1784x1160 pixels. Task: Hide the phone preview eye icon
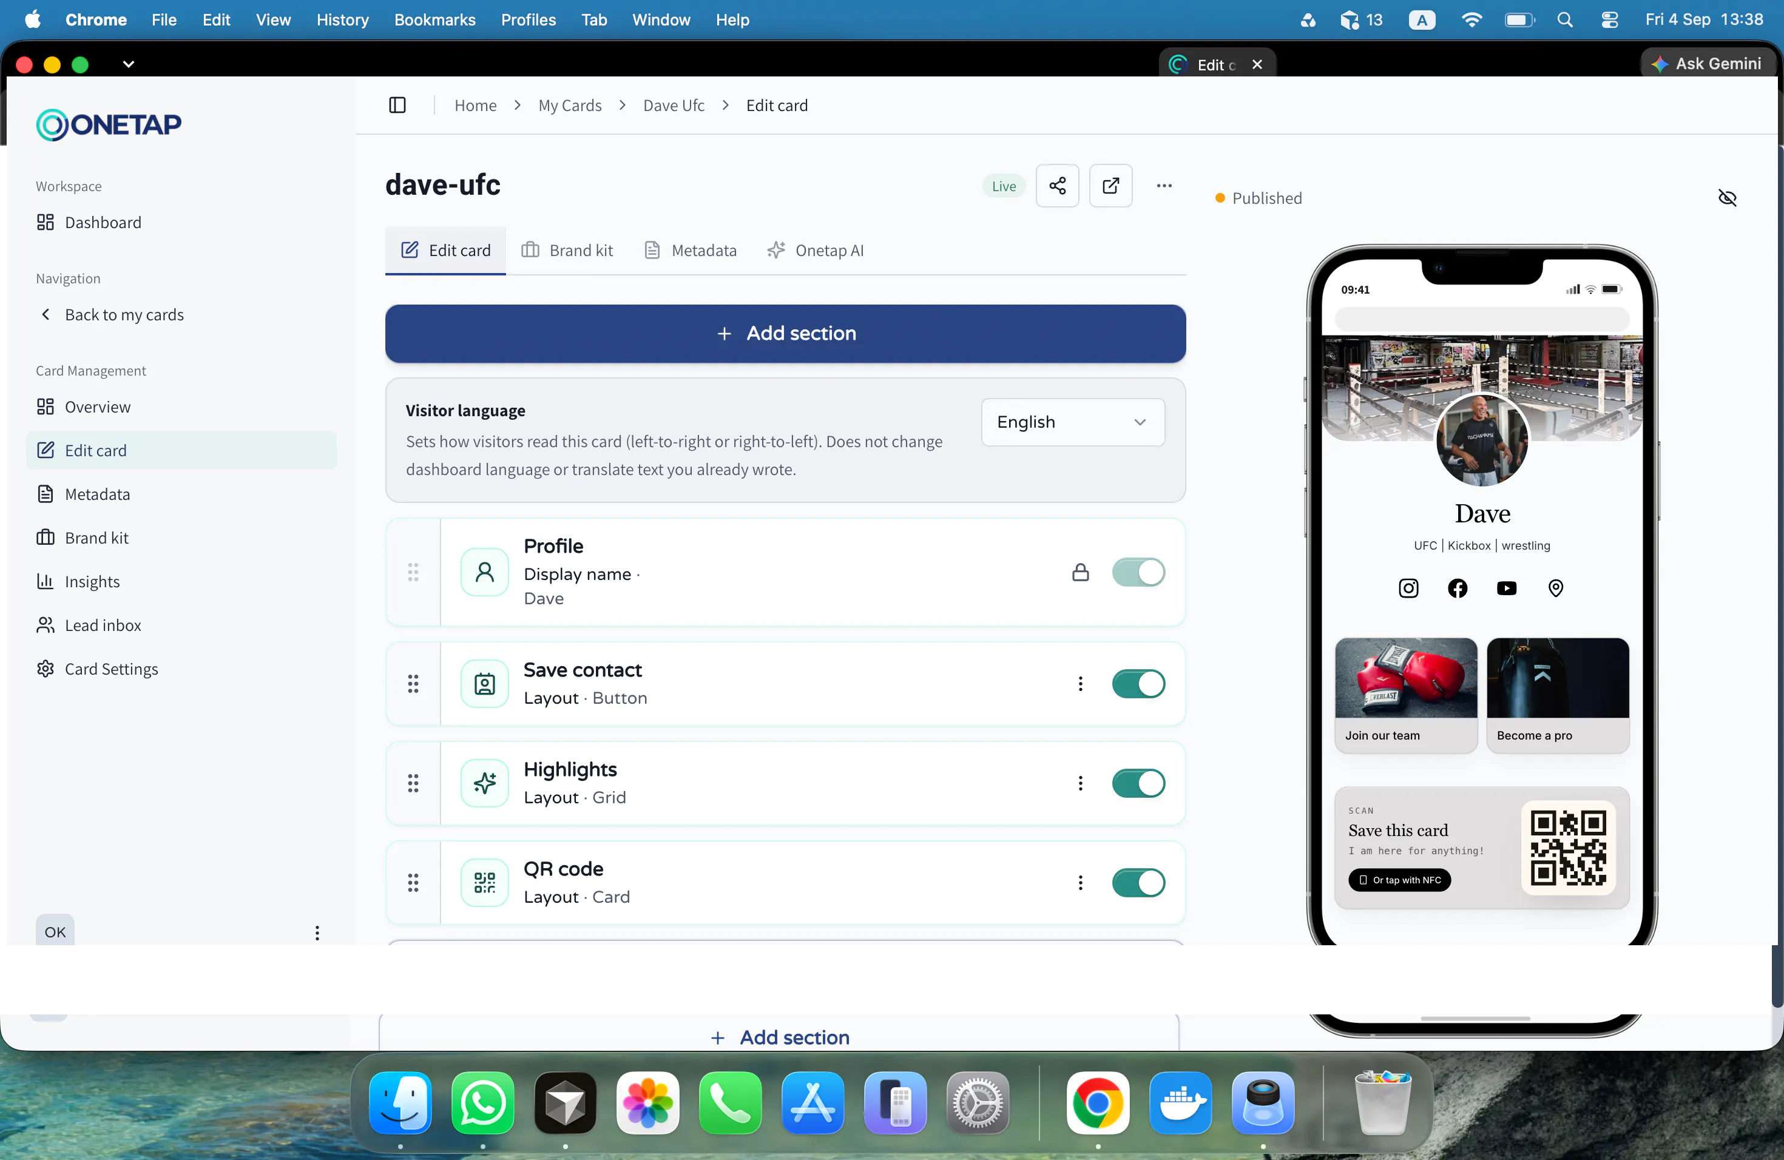tap(1727, 198)
